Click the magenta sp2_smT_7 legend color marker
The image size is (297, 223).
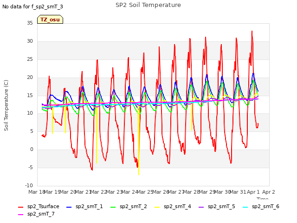(x=20, y=215)
